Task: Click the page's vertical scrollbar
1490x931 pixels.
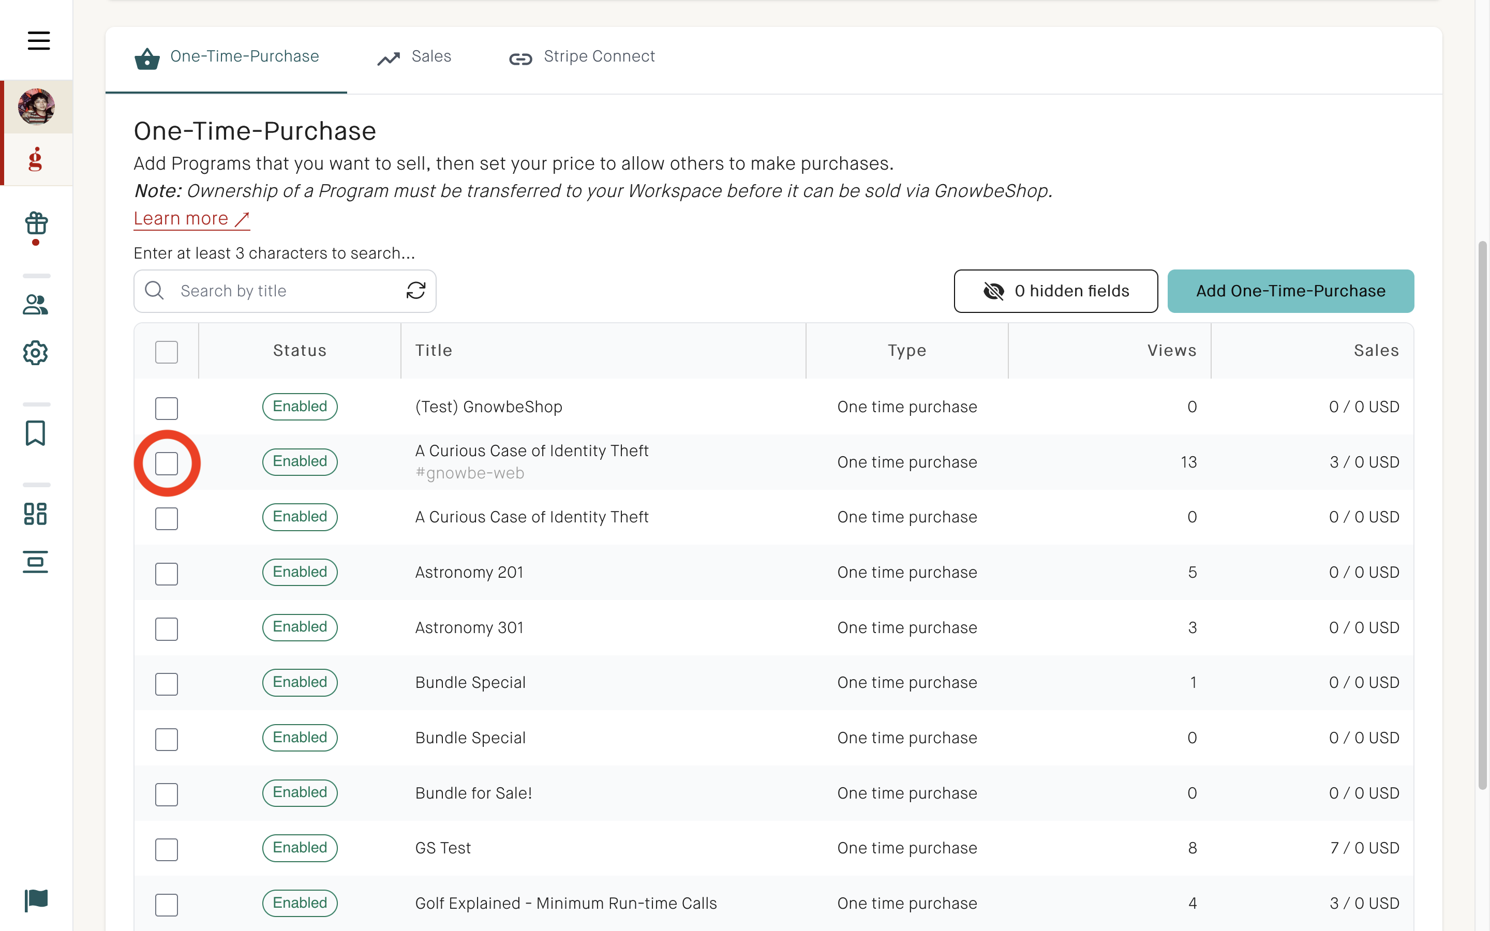Action: (1483, 515)
